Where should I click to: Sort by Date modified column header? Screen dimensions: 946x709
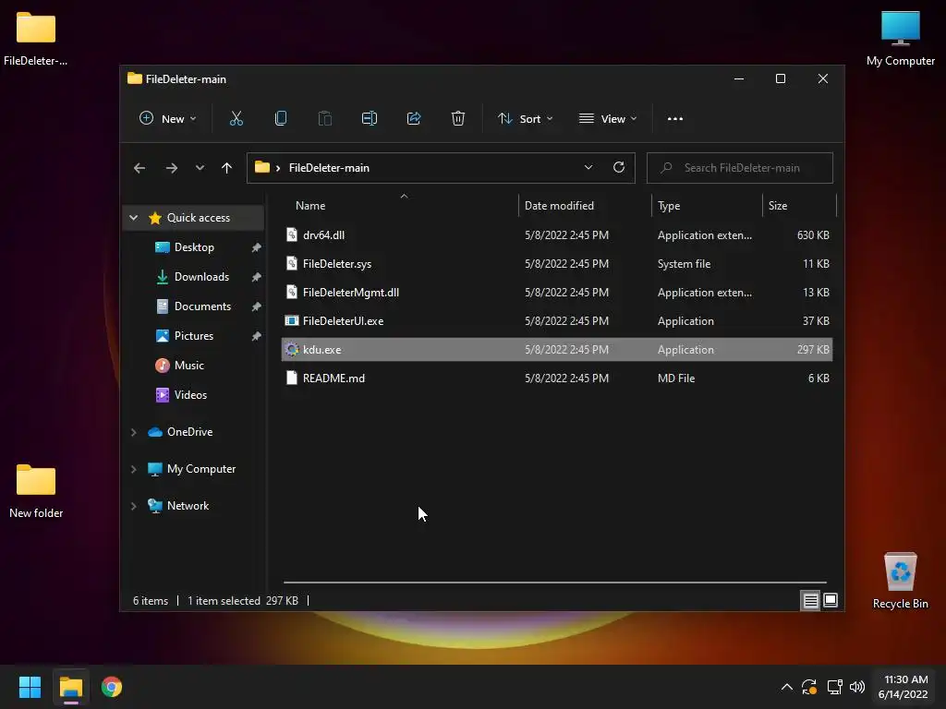559,206
